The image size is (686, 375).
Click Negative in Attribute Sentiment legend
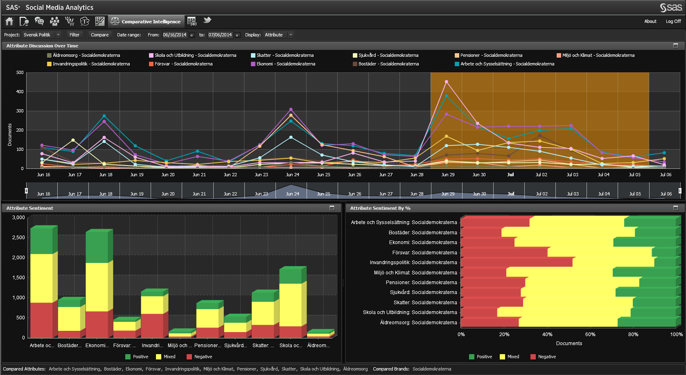pos(199,357)
